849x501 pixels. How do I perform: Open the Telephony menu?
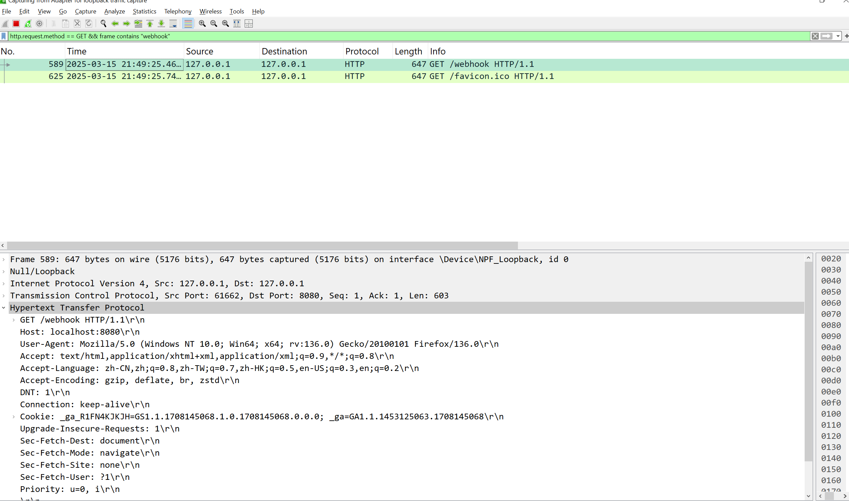coord(178,11)
